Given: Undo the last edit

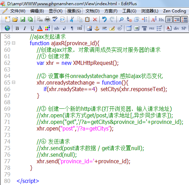Looking at the screenshot, I should (x=104, y=19).
